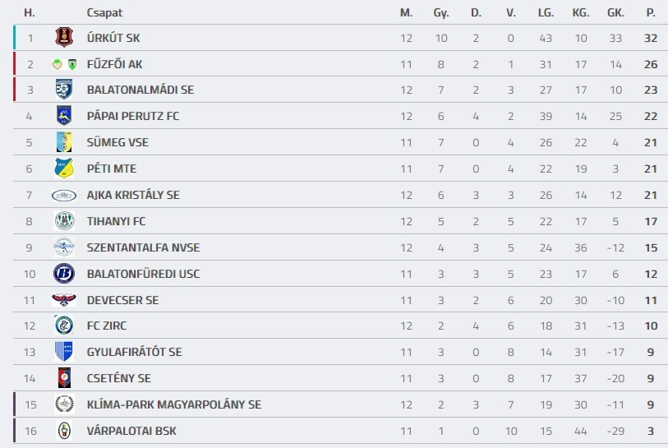Click the Balatonfüredi USC round logo
The image size is (668, 448).
click(x=63, y=274)
